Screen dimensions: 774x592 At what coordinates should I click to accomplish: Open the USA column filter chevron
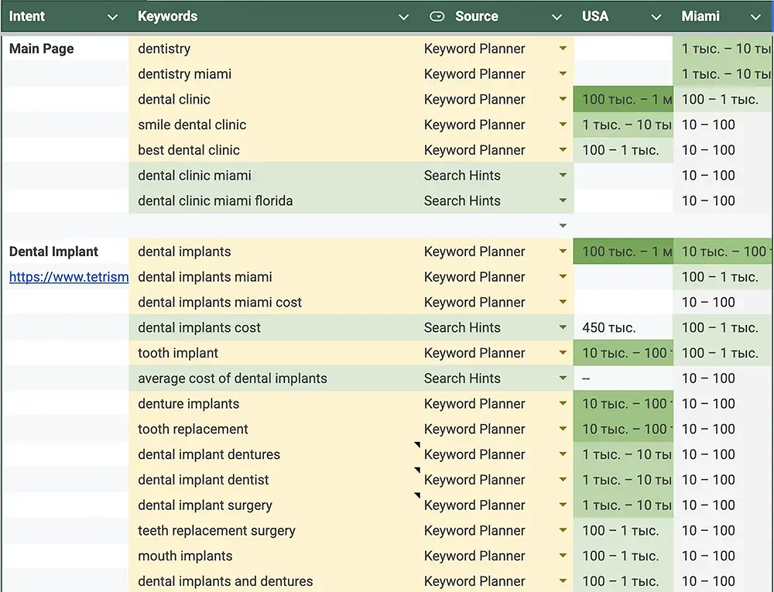point(656,17)
